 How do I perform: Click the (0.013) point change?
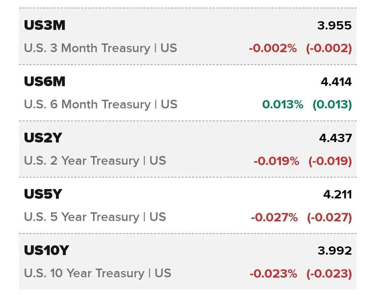tap(332, 105)
